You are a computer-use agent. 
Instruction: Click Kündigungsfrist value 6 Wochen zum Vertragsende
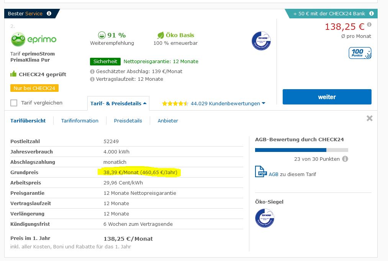click(138, 224)
